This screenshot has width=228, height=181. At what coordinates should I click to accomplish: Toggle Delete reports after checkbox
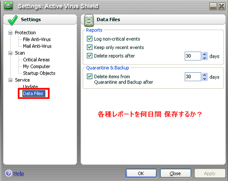89,56
